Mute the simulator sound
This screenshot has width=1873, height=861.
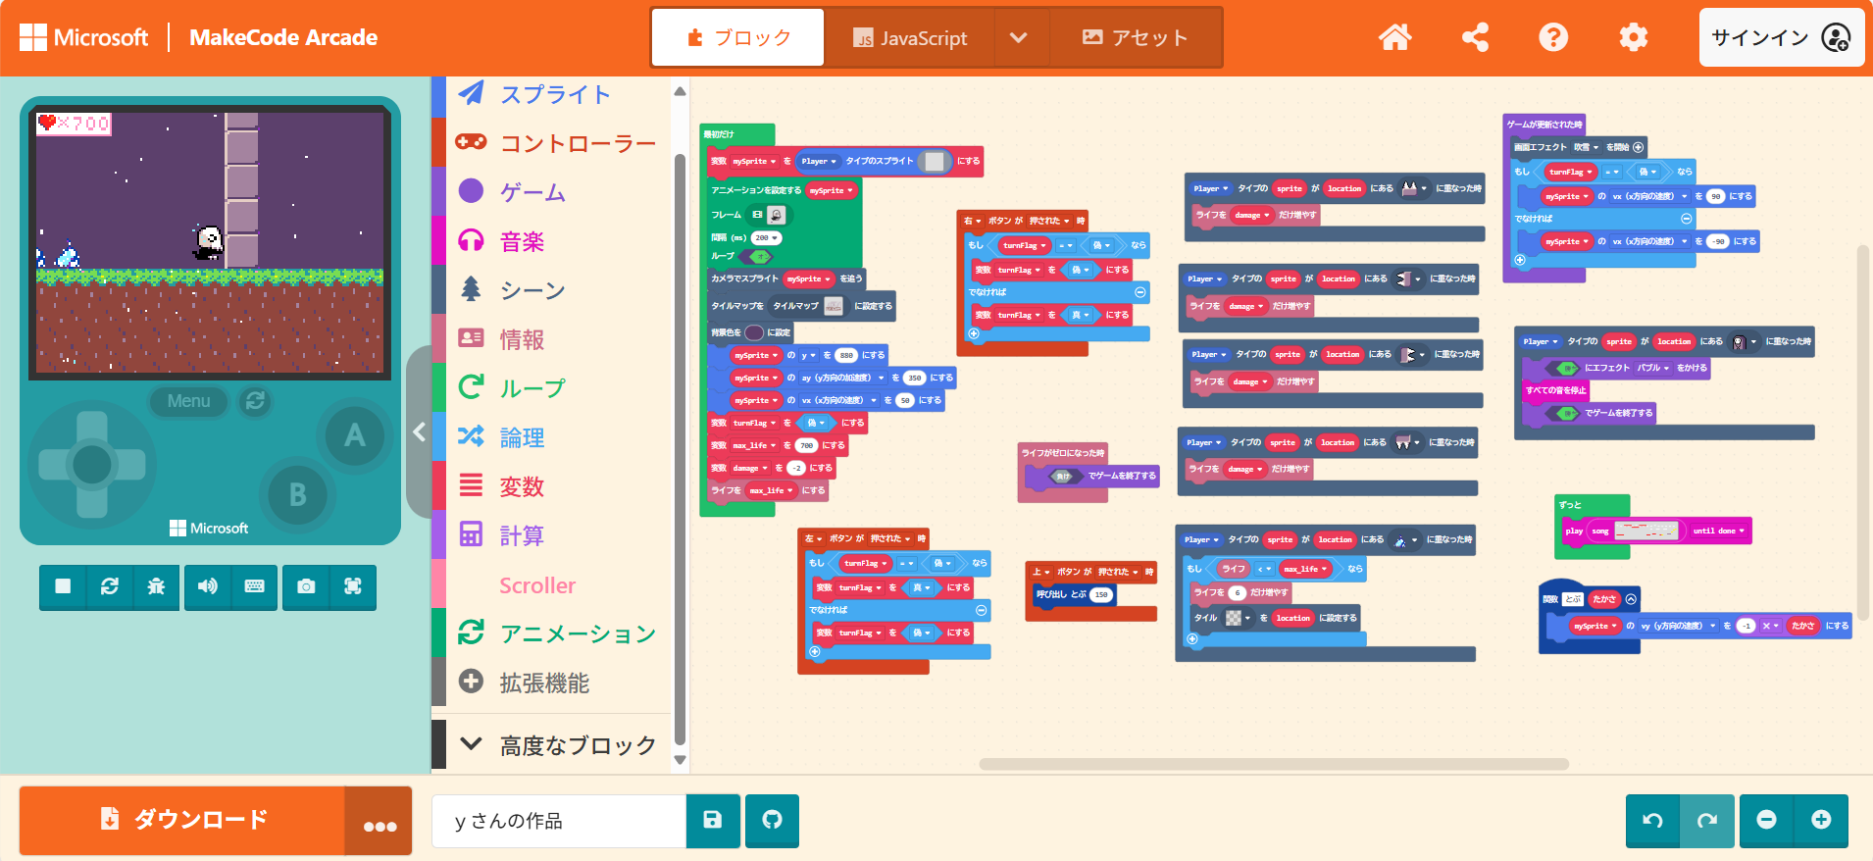[x=207, y=586]
